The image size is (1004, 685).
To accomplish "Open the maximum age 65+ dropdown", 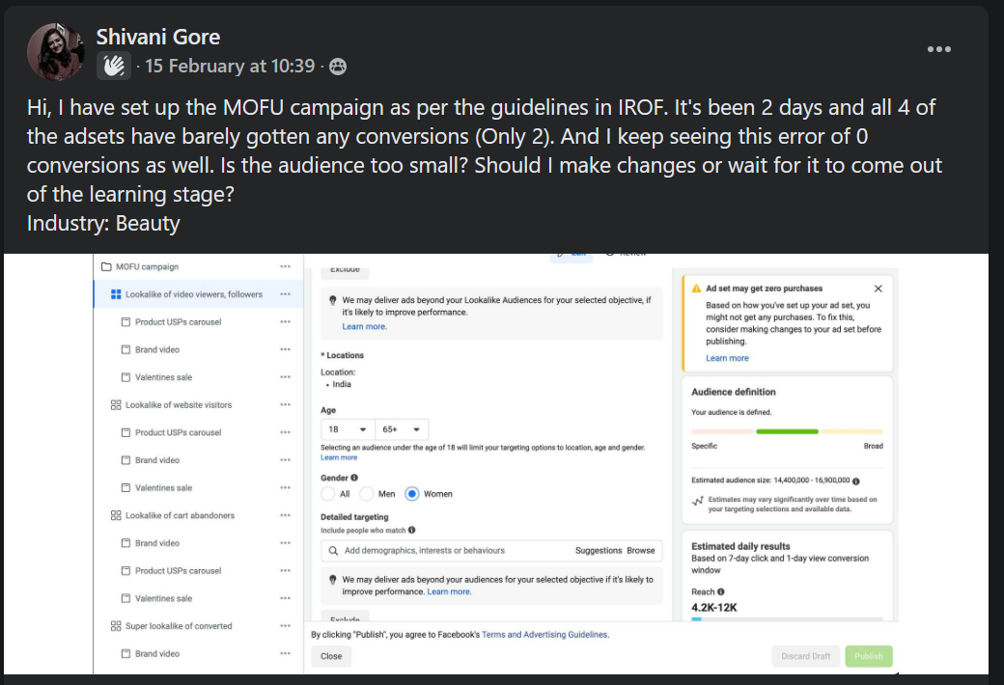I will coord(402,429).
